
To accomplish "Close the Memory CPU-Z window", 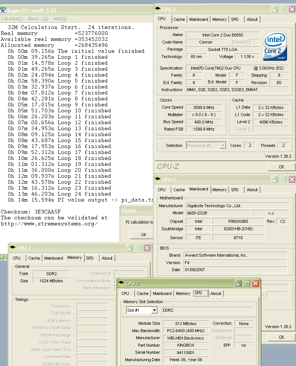I will [147, 248].
